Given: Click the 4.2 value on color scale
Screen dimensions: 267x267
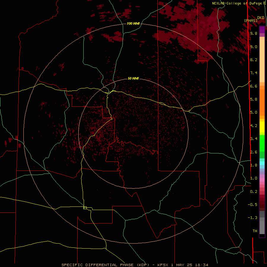Looking at the screenshot, I should (x=254, y=126).
